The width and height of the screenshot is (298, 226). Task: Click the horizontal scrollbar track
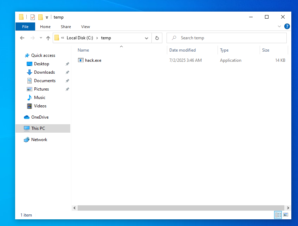point(181,208)
